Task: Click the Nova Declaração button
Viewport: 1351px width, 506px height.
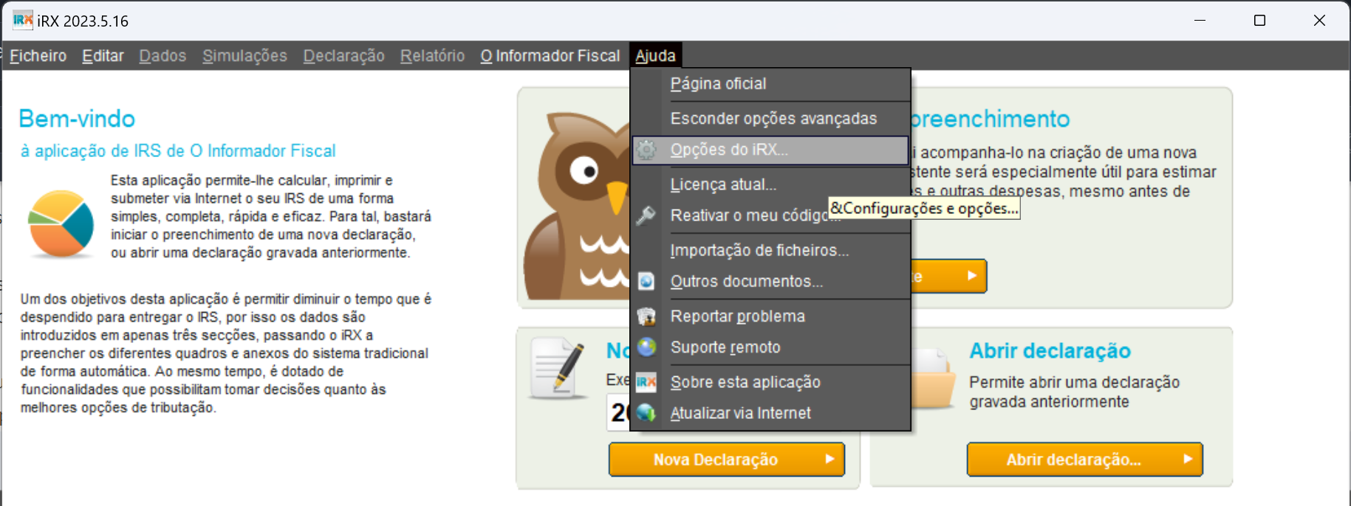Action: tap(727, 460)
